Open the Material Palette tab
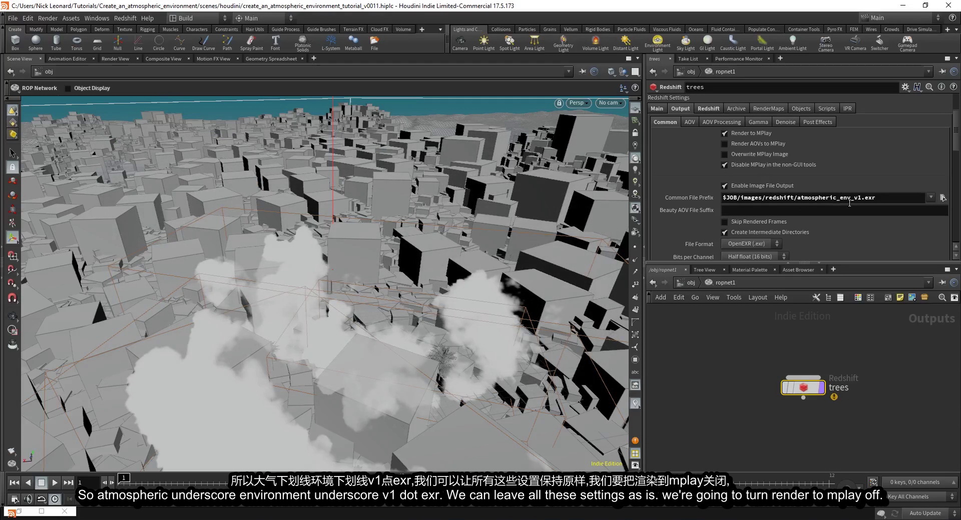Image resolution: width=961 pixels, height=520 pixels. (x=749, y=270)
